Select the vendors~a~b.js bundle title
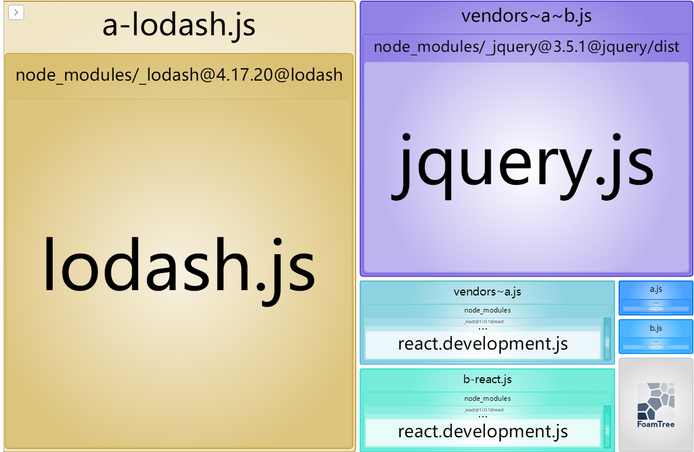Viewport: 694px width, 452px height. pyautogui.click(x=526, y=16)
